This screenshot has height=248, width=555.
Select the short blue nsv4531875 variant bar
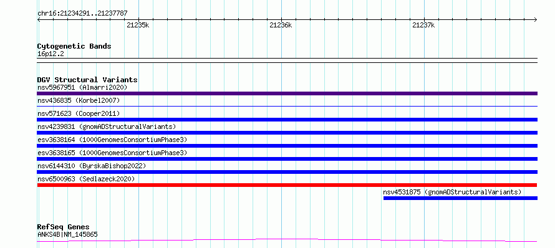460,198
